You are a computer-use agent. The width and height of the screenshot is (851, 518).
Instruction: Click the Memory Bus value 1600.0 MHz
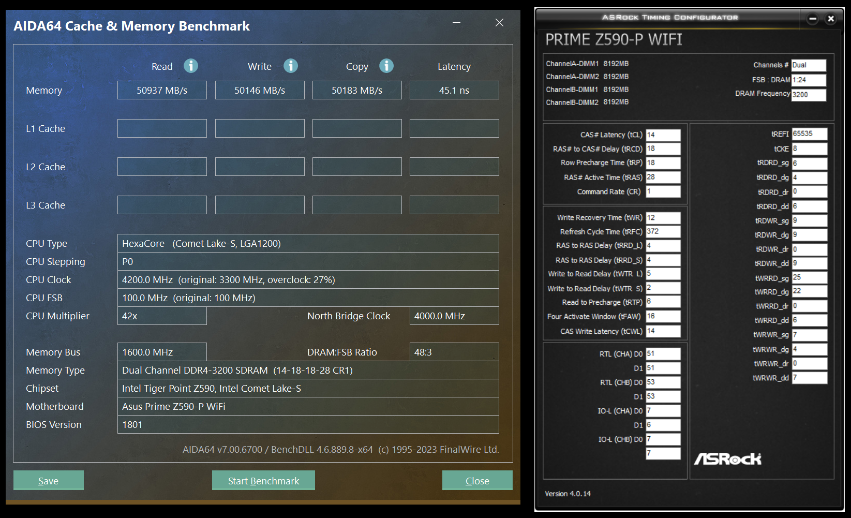point(162,352)
